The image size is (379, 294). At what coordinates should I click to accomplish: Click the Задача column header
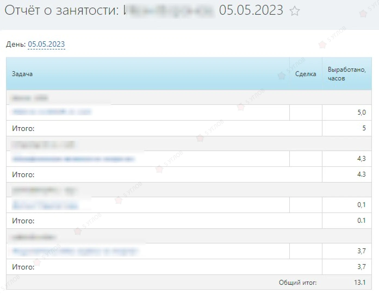pyautogui.click(x=22, y=74)
